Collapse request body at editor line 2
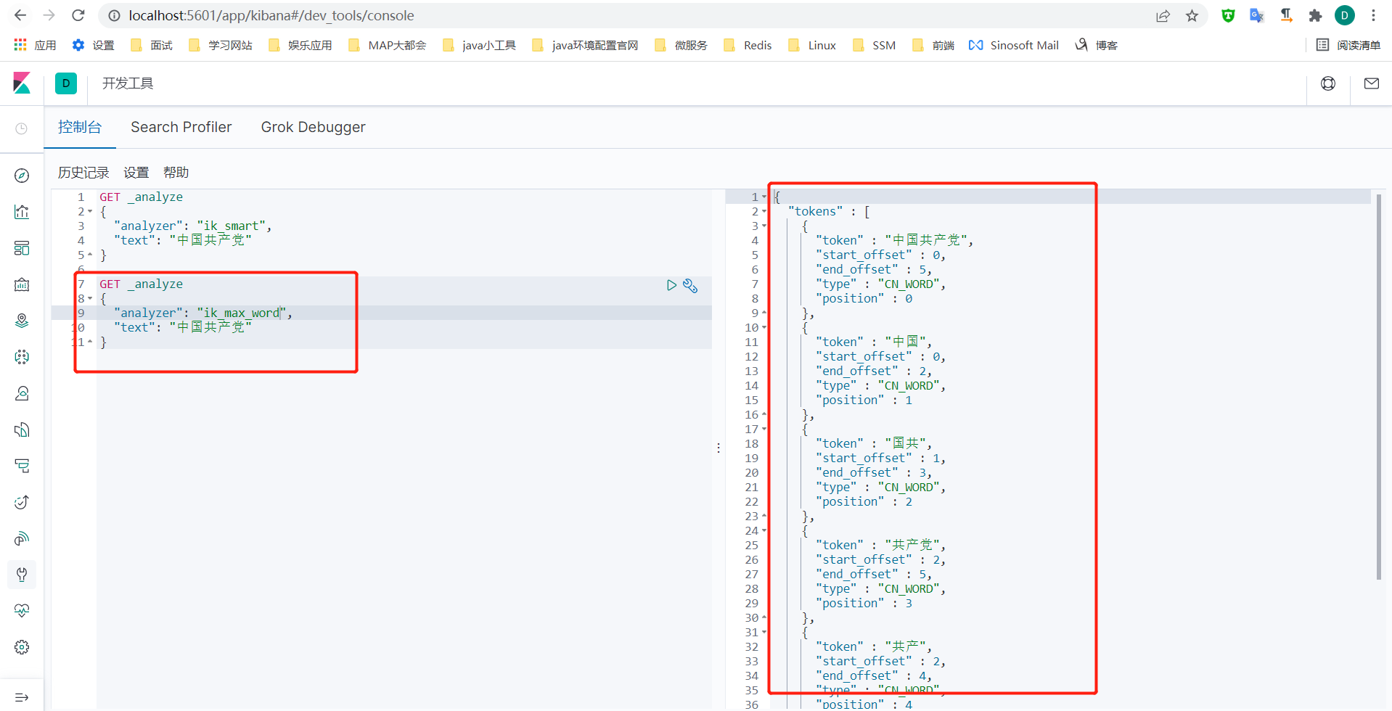1392x711 pixels. coord(90,212)
